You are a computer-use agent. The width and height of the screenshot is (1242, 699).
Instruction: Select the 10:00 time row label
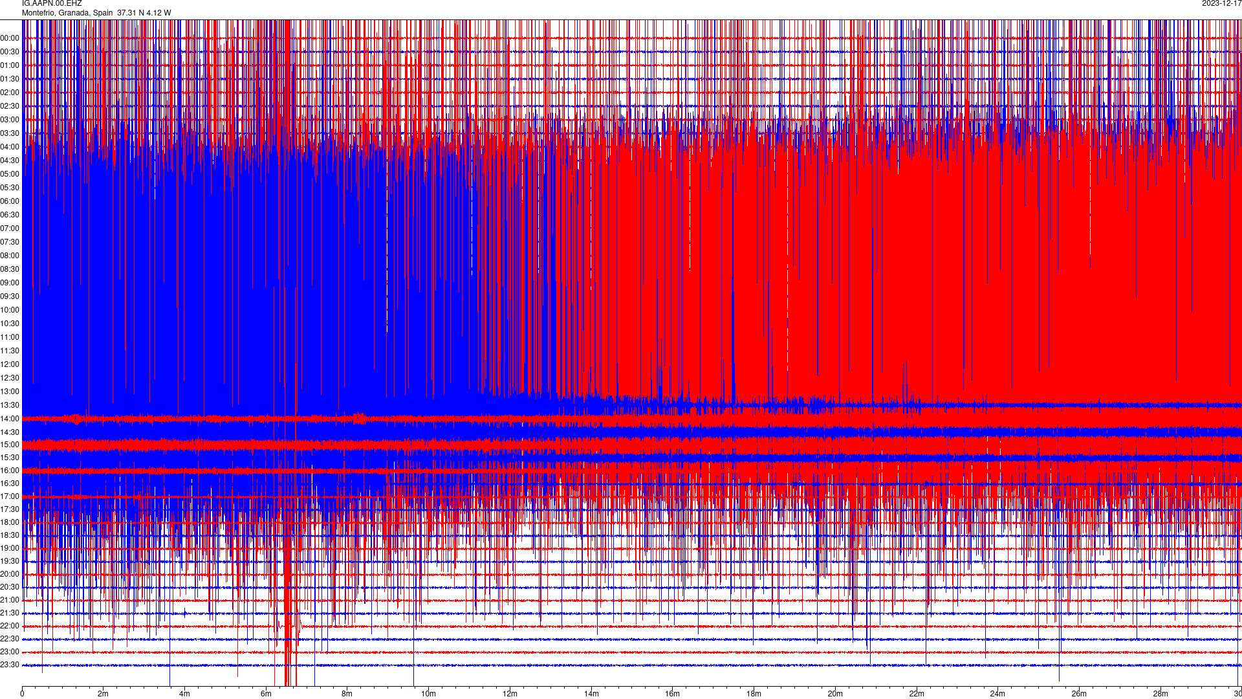(x=10, y=310)
